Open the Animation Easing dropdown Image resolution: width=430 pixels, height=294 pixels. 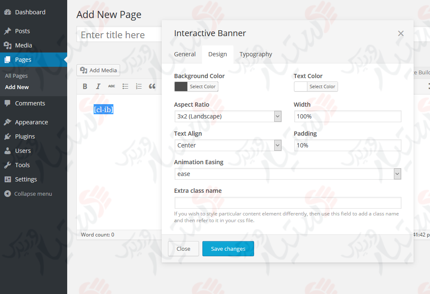point(397,174)
